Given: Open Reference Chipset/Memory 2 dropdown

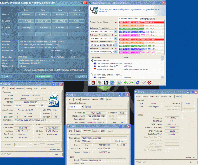Looking at the screenshot, I should [x=116, y=38].
